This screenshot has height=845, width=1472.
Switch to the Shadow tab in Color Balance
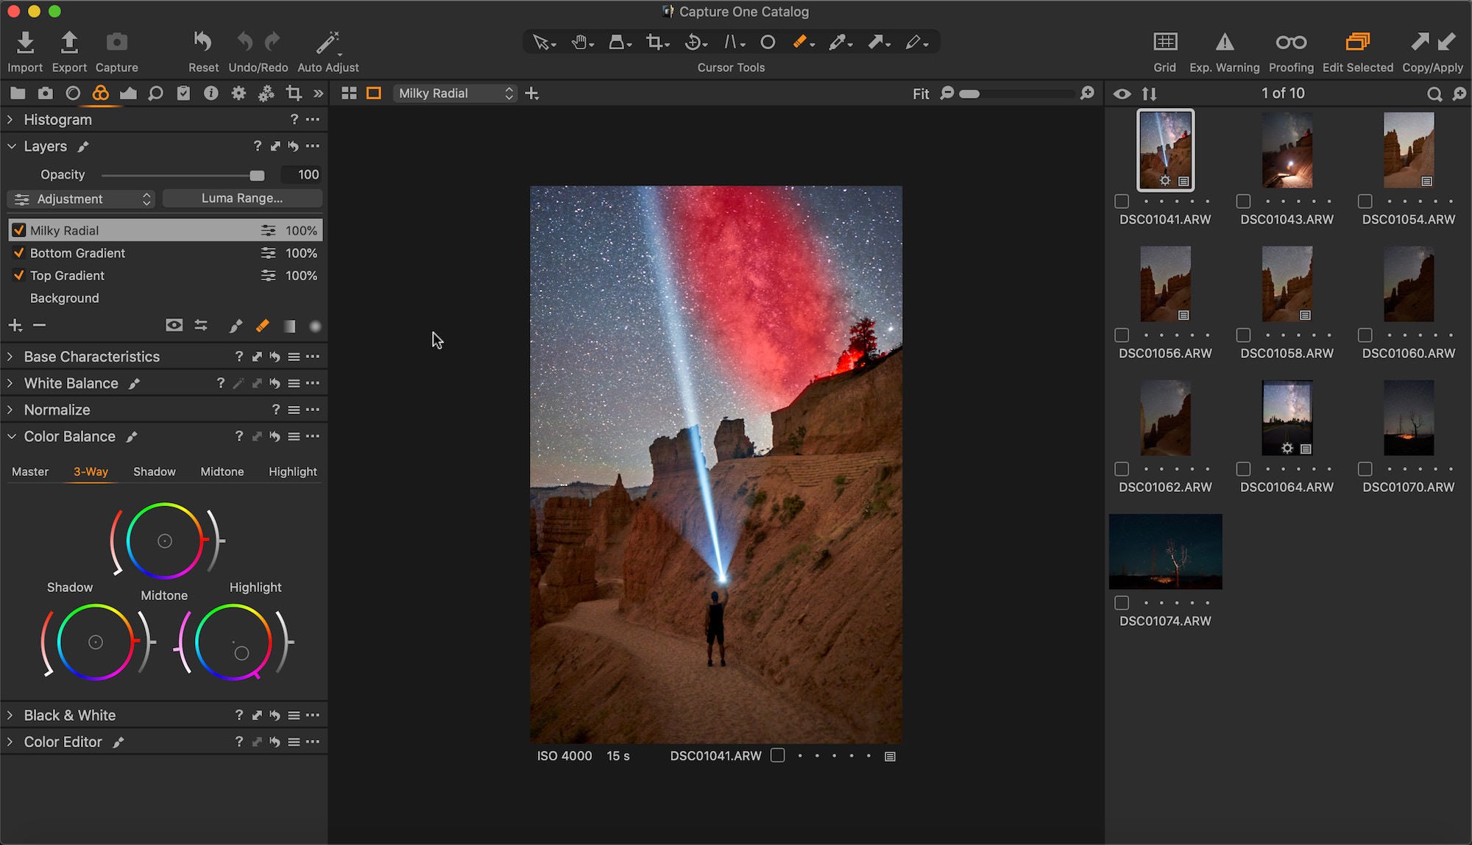click(154, 471)
